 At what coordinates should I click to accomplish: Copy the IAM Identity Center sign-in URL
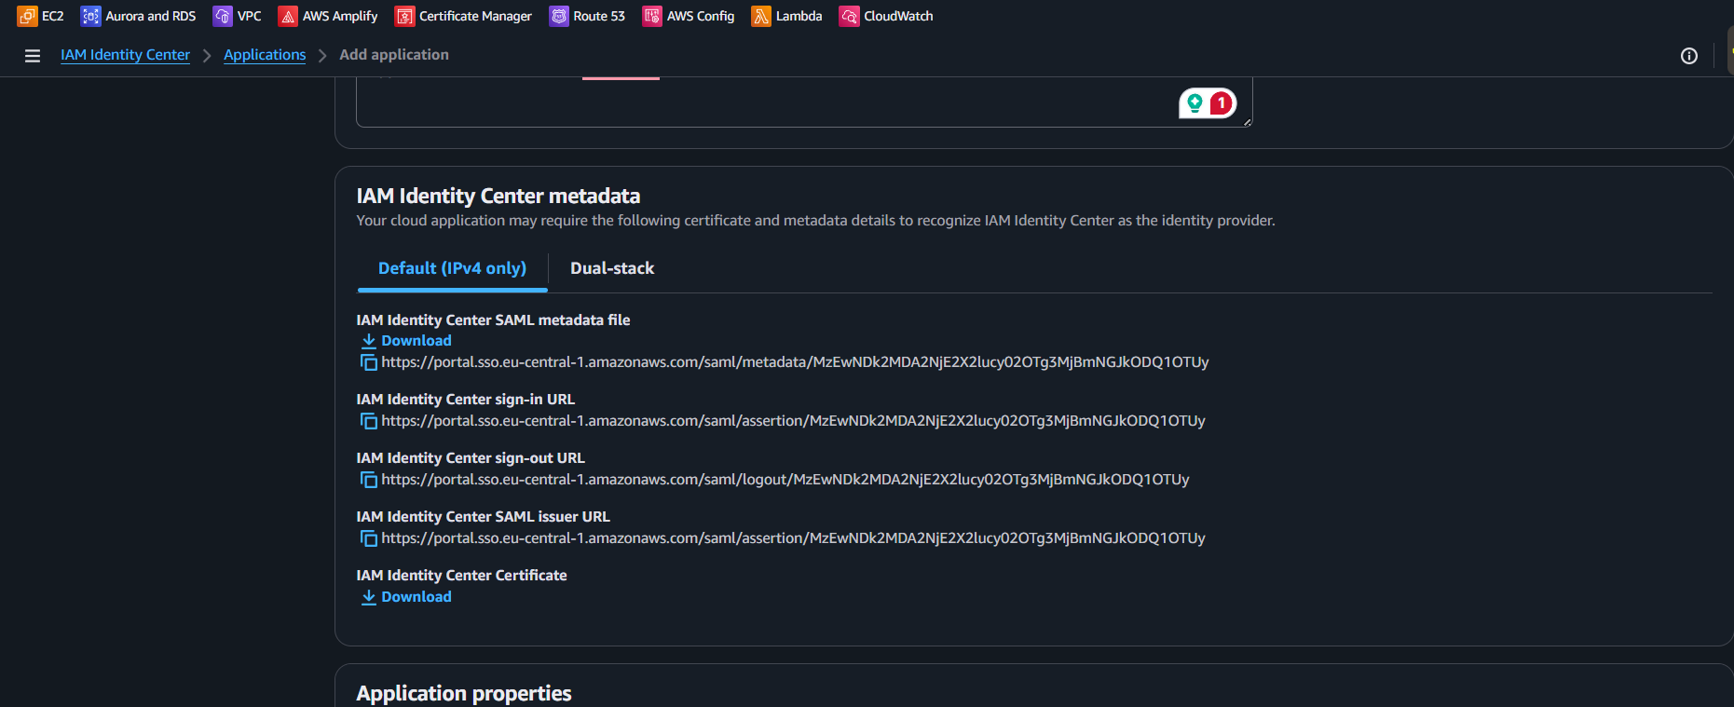[x=369, y=421]
